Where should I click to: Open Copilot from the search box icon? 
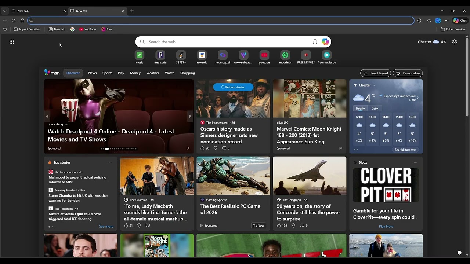[325, 42]
